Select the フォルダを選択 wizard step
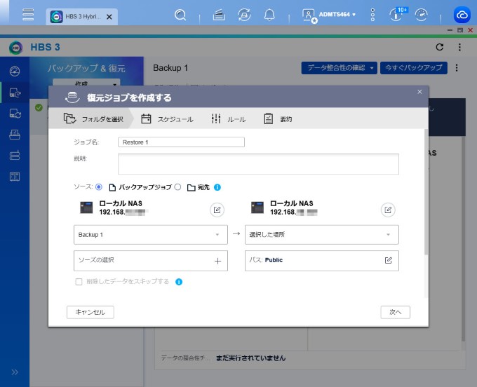 (x=93, y=119)
